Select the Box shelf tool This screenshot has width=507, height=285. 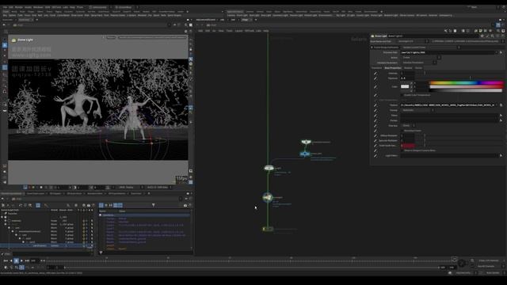point(6,15)
